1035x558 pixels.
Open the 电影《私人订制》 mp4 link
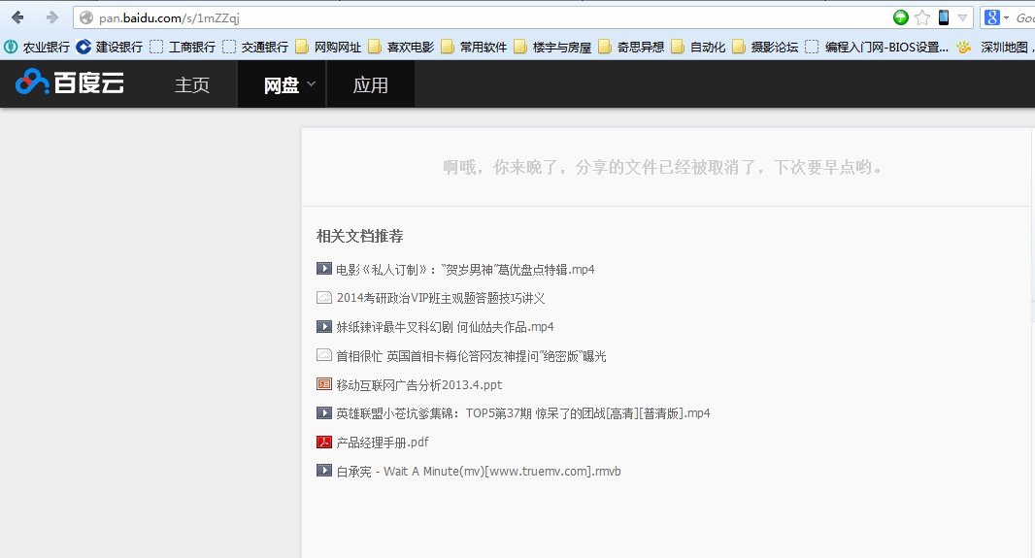click(x=465, y=269)
